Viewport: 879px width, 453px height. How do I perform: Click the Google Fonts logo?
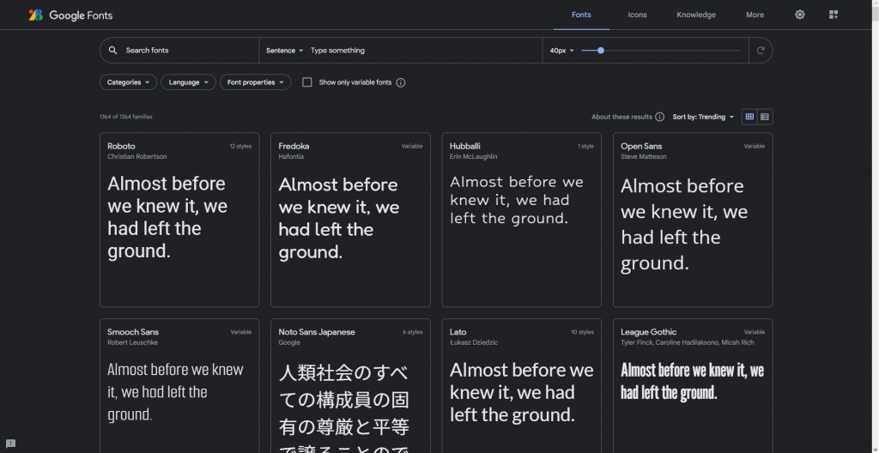70,15
